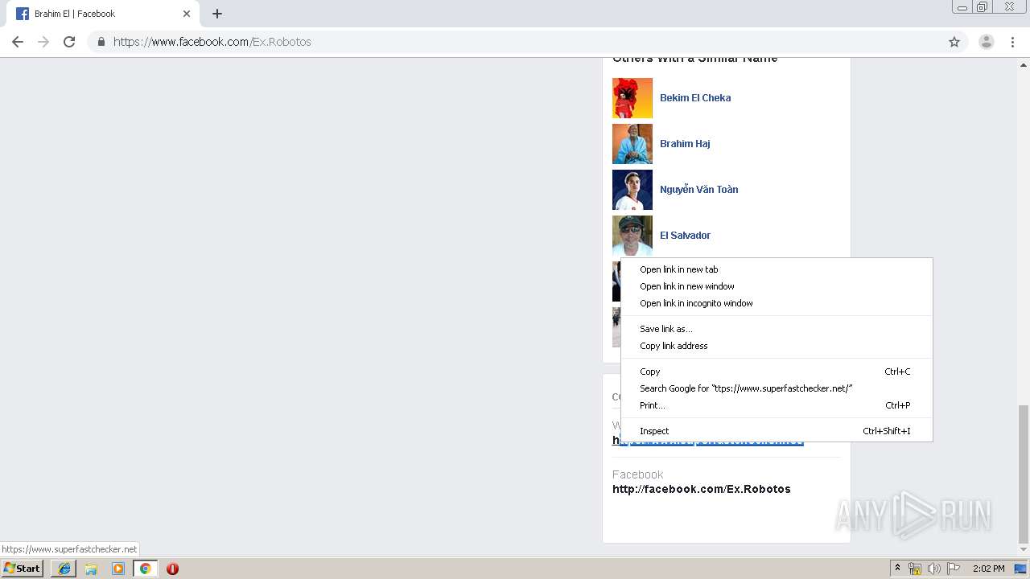Switch to Chrome in the taskbar
1030x579 pixels.
(x=145, y=569)
